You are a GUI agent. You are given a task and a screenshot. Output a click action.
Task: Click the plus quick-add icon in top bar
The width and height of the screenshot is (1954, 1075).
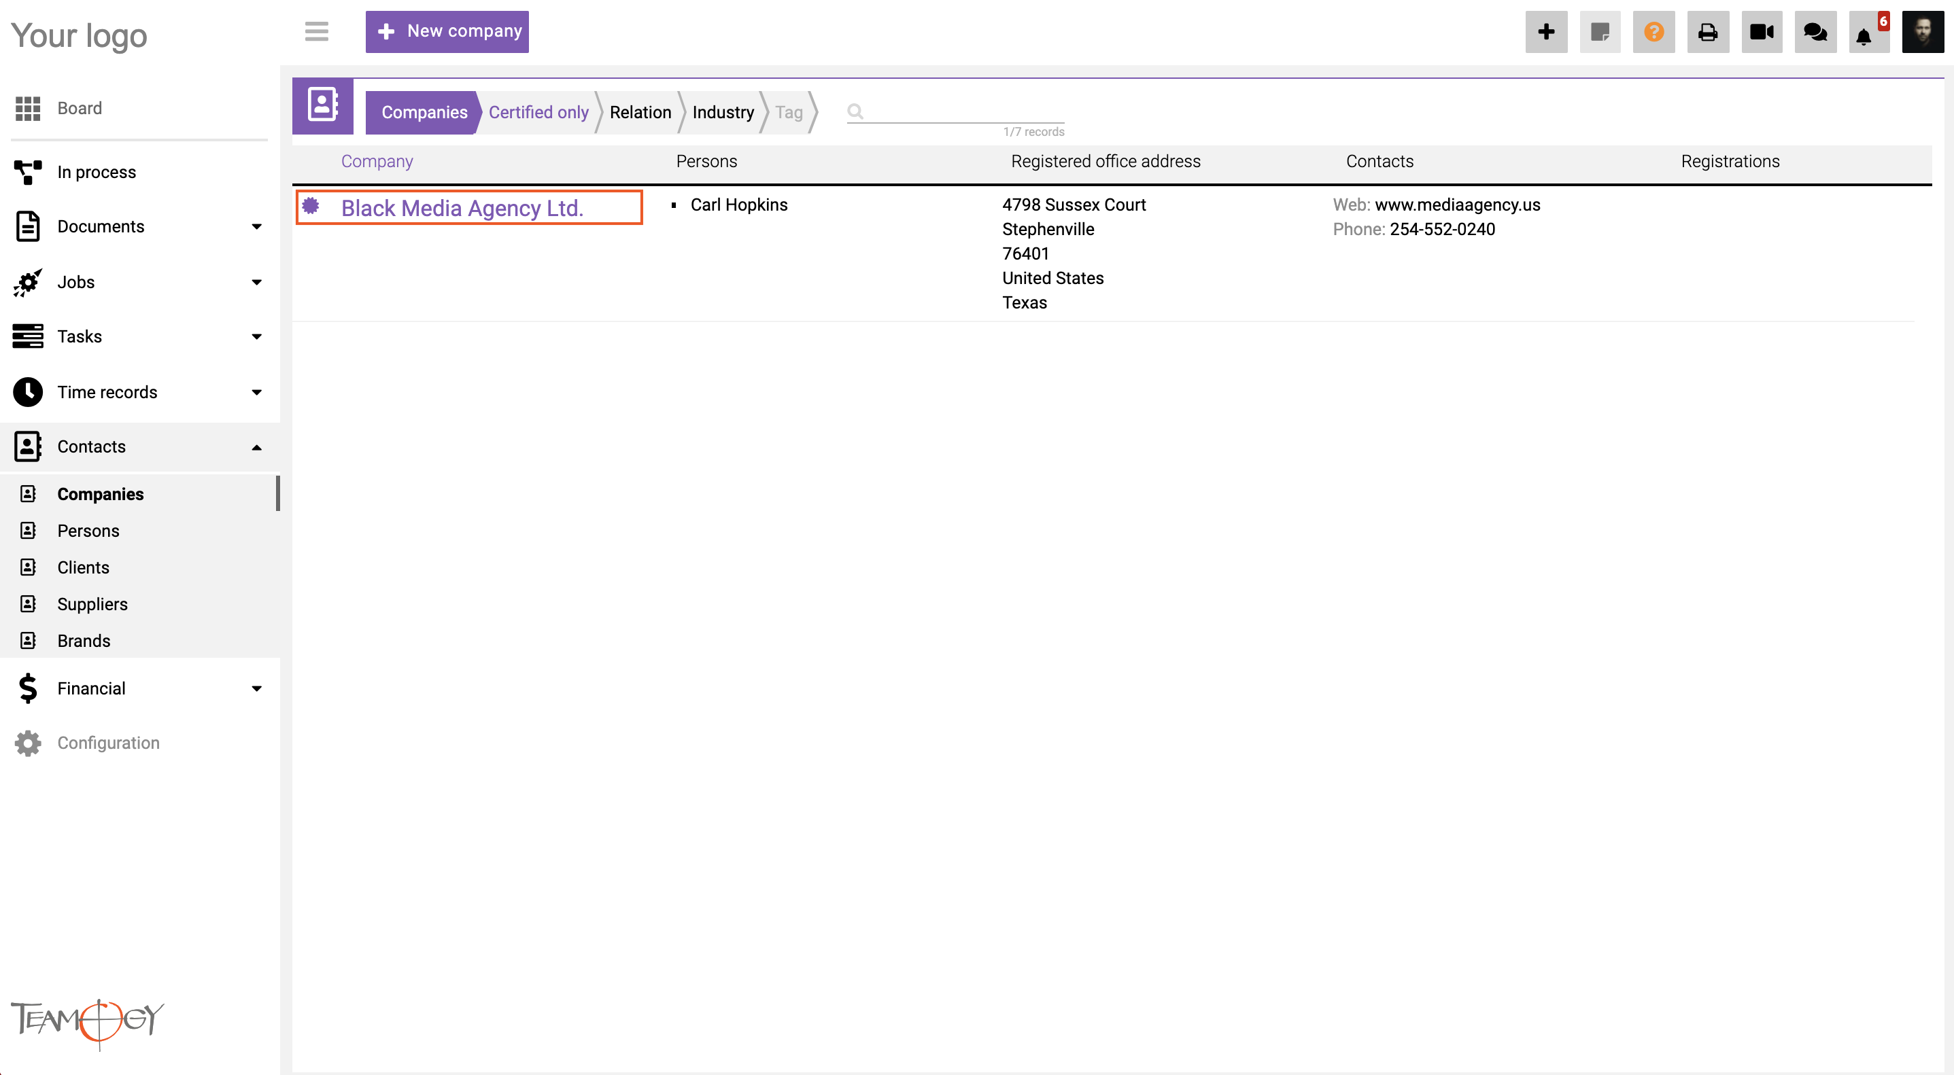click(1546, 32)
